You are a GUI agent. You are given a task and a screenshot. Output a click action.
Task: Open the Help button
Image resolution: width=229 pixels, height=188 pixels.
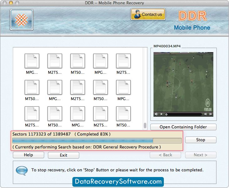pyautogui.click(x=29, y=155)
